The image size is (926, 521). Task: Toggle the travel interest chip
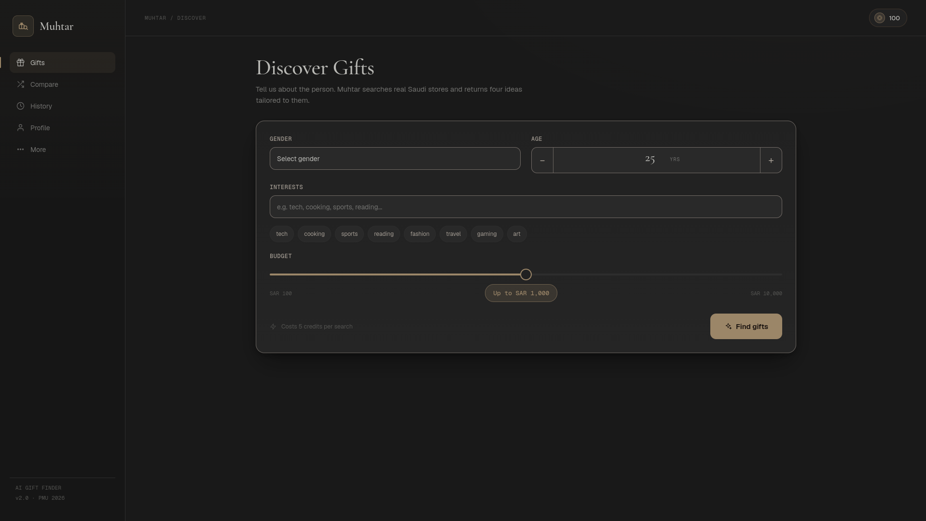click(x=453, y=234)
